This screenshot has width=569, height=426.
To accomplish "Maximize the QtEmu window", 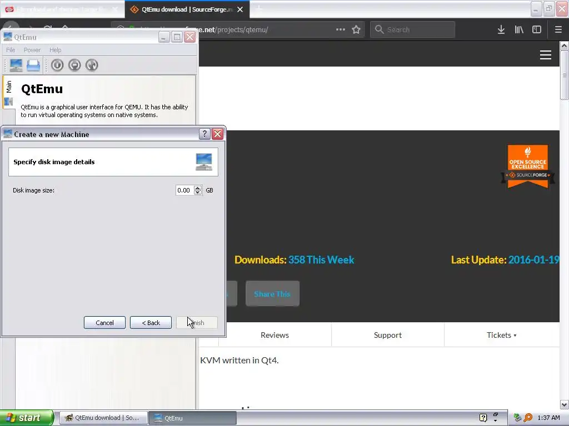I will coord(177,37).
